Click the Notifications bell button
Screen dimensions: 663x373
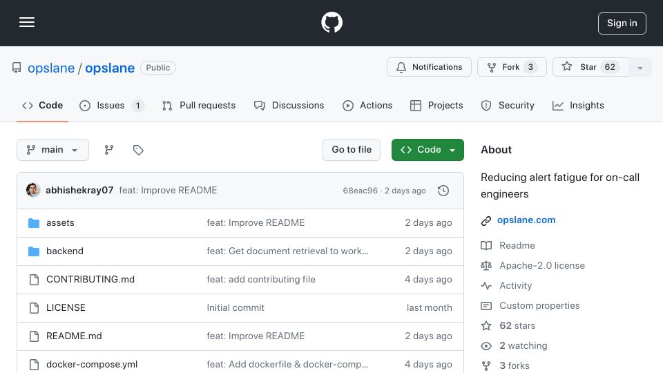(x=429, y=67)
